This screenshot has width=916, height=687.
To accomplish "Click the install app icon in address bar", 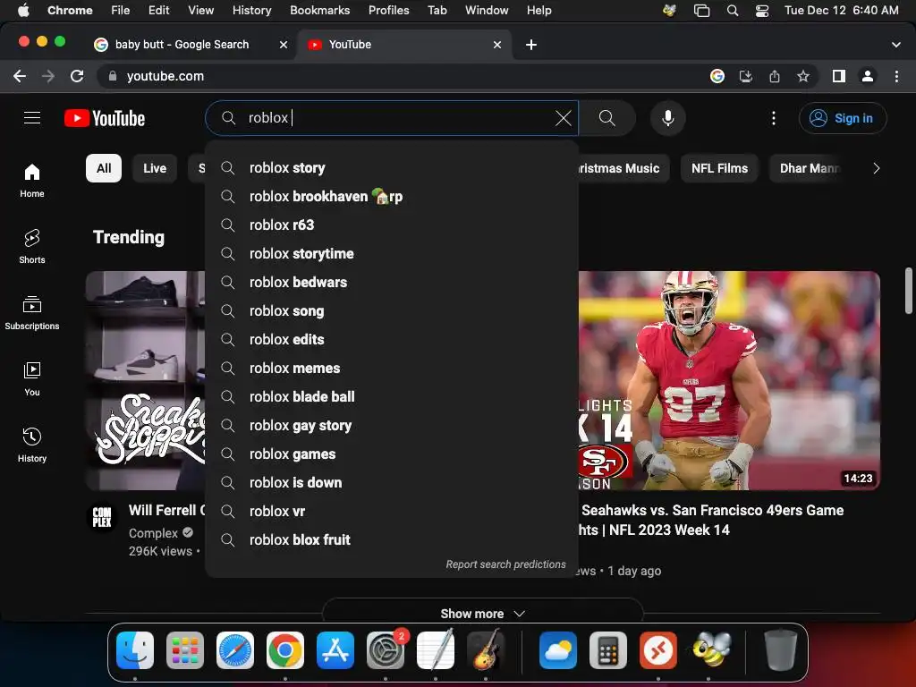I will [x=746, y=76].
